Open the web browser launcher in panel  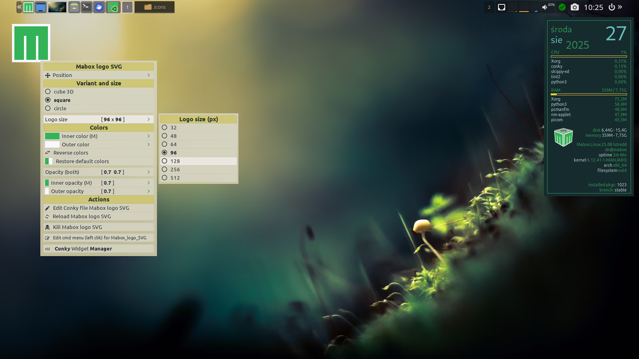click(x=99, y=7)
